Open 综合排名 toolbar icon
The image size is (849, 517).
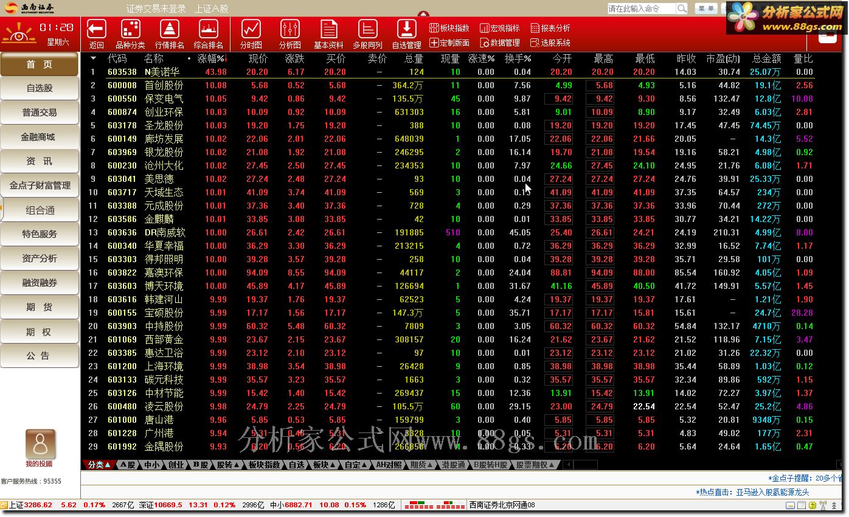coord(209,29)
